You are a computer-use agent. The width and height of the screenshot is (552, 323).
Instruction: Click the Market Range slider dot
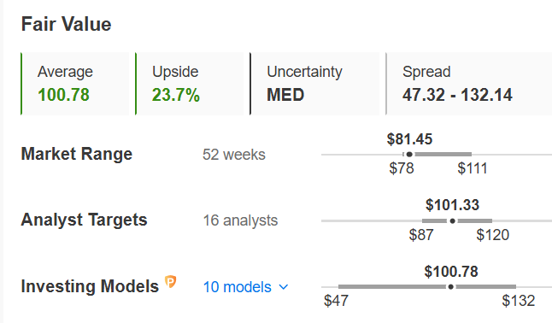[409, 155]
